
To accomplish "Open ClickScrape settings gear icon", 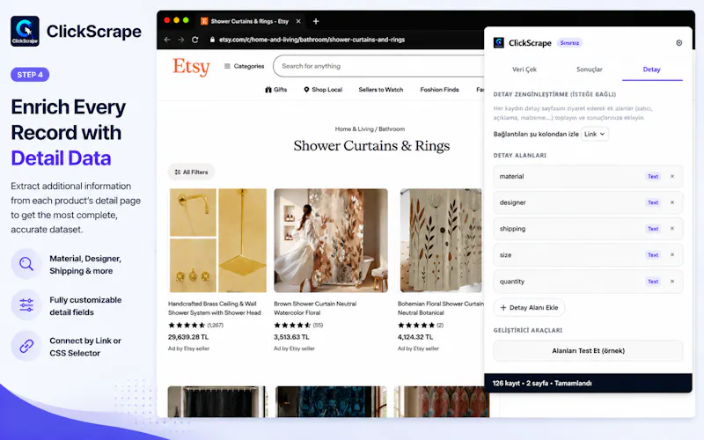I will pos(678,42).
